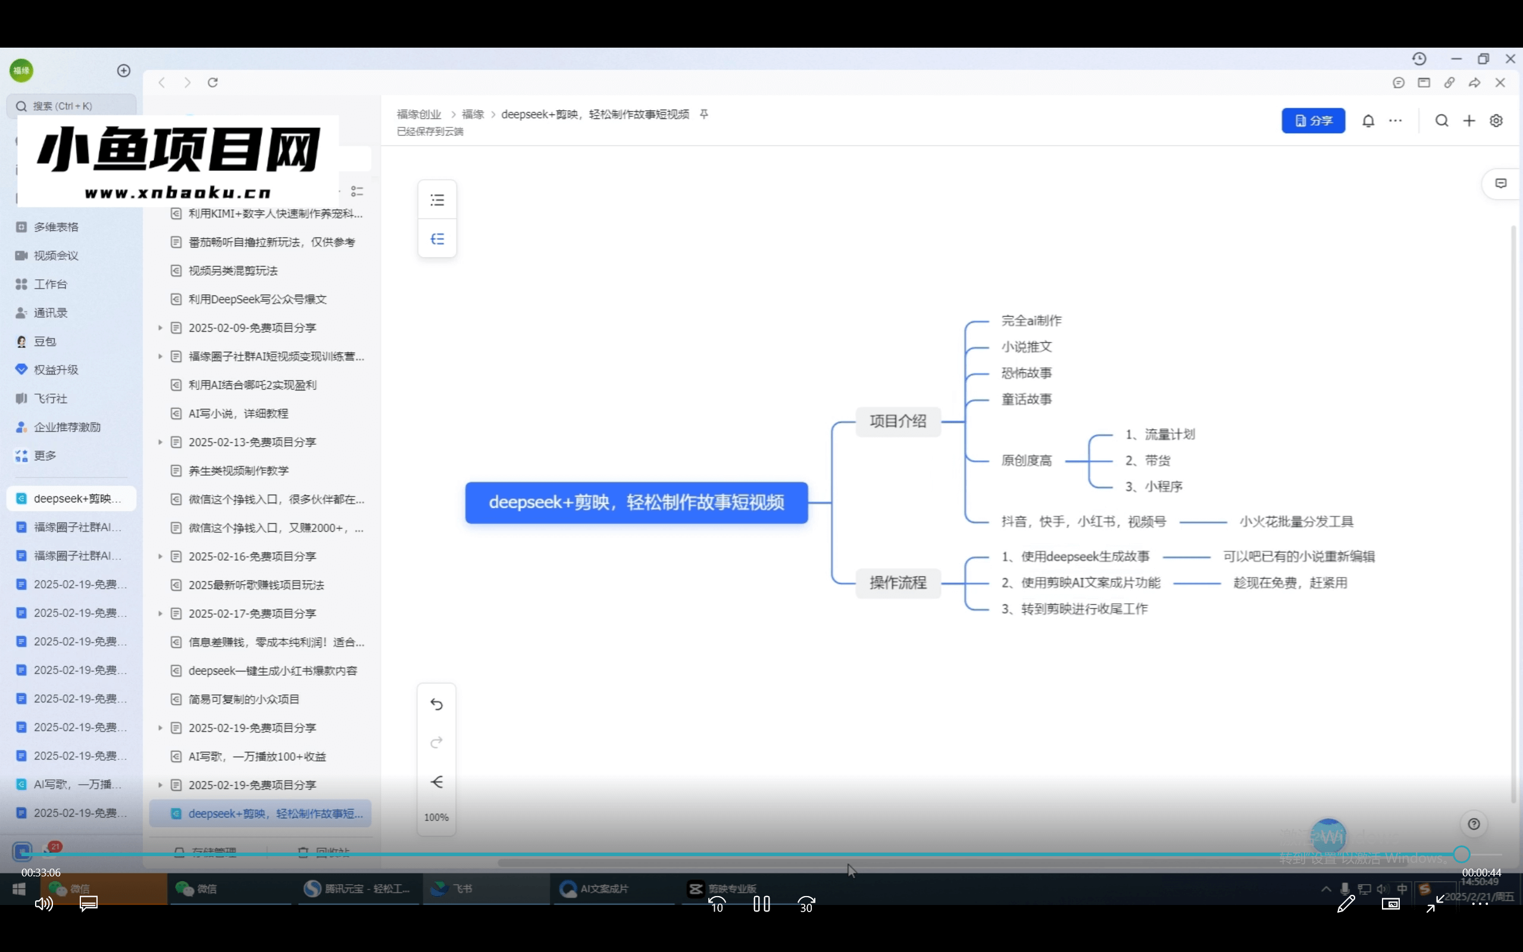
Task: Open the outline list icon above the mindmap
Action: (437, 199)
